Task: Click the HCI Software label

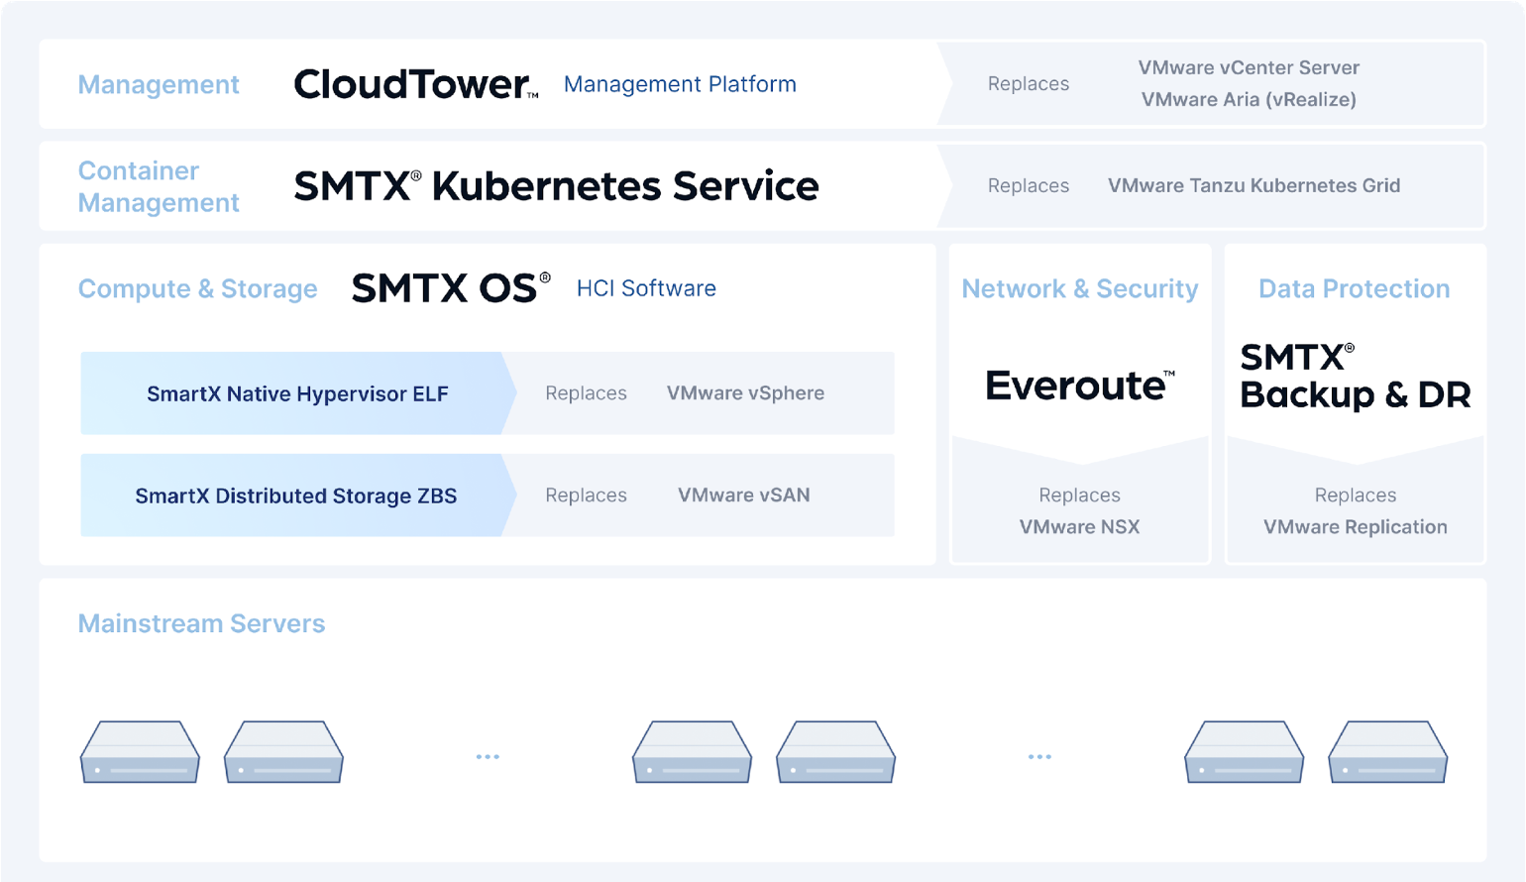Action: pyautogui.click(x=646, y=288)
